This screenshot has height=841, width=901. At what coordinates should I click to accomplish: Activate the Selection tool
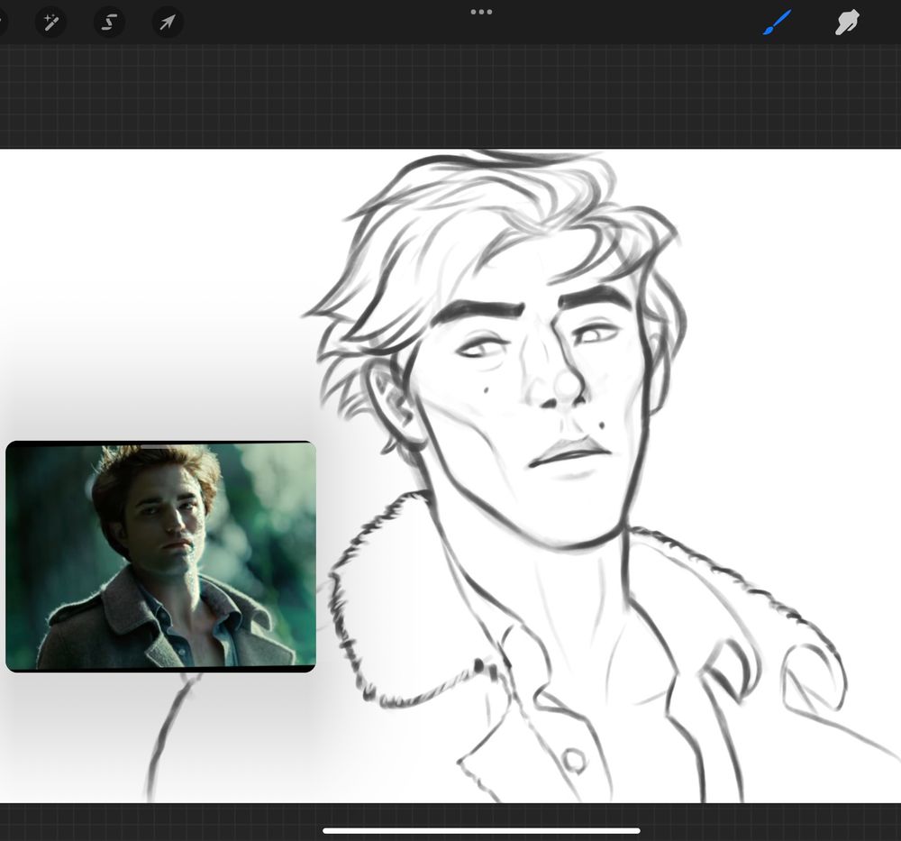tap(109, 22)
